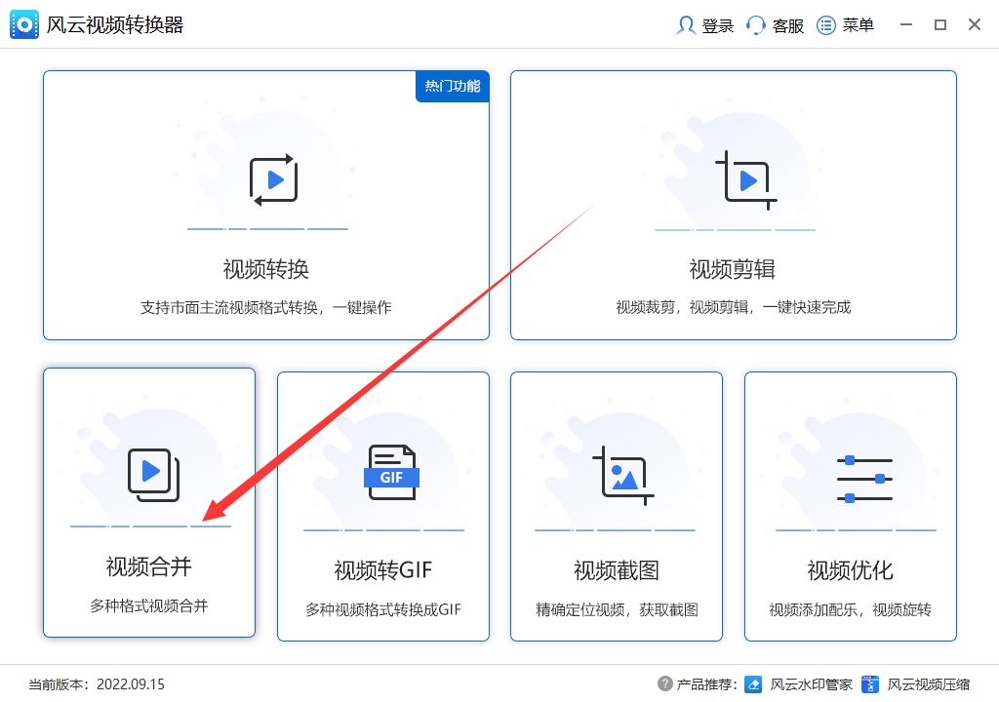Click the user login person icon
The width and height of the screenshot is (999, 702).
(686, 25)
